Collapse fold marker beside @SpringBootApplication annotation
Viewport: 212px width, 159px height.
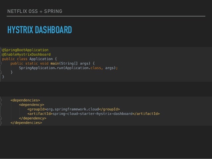pyautogui.click(x=1, y=50)
